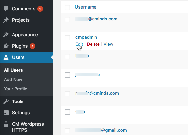Click the Tools wrench icon

pyautogui.click(x=6, y=101)
